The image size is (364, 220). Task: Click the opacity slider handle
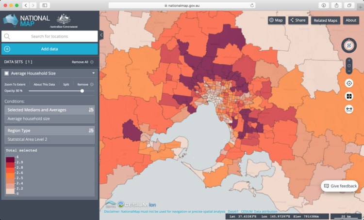(x=82, y=90)
